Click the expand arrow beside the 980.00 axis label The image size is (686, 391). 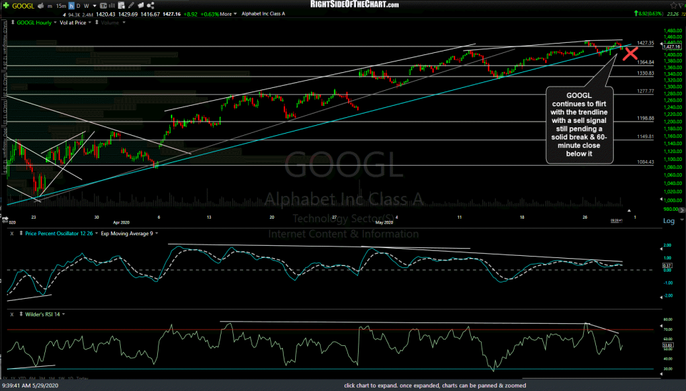click(683, 209)
